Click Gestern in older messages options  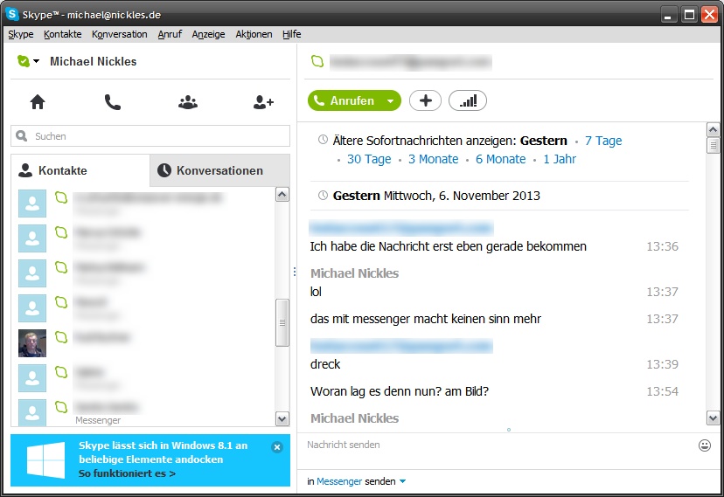[x=544, y=141]
